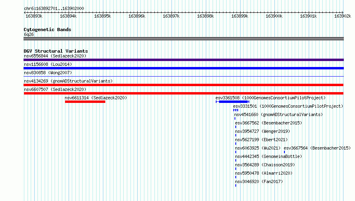The image size is (355, 201).
Task: Click the 163896k ruler label
Action: tap(137, 16)
